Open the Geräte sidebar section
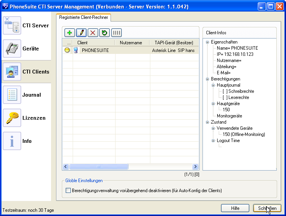Image resolution: width=286 pixels, height=216 pixels. (x=26, y=49)
